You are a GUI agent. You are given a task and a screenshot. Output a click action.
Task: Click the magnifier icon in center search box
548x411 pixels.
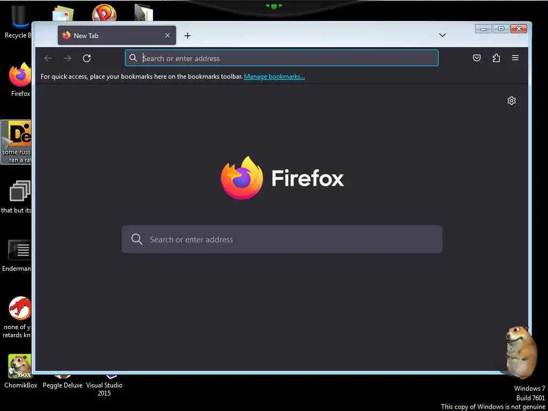coord(136,239)
